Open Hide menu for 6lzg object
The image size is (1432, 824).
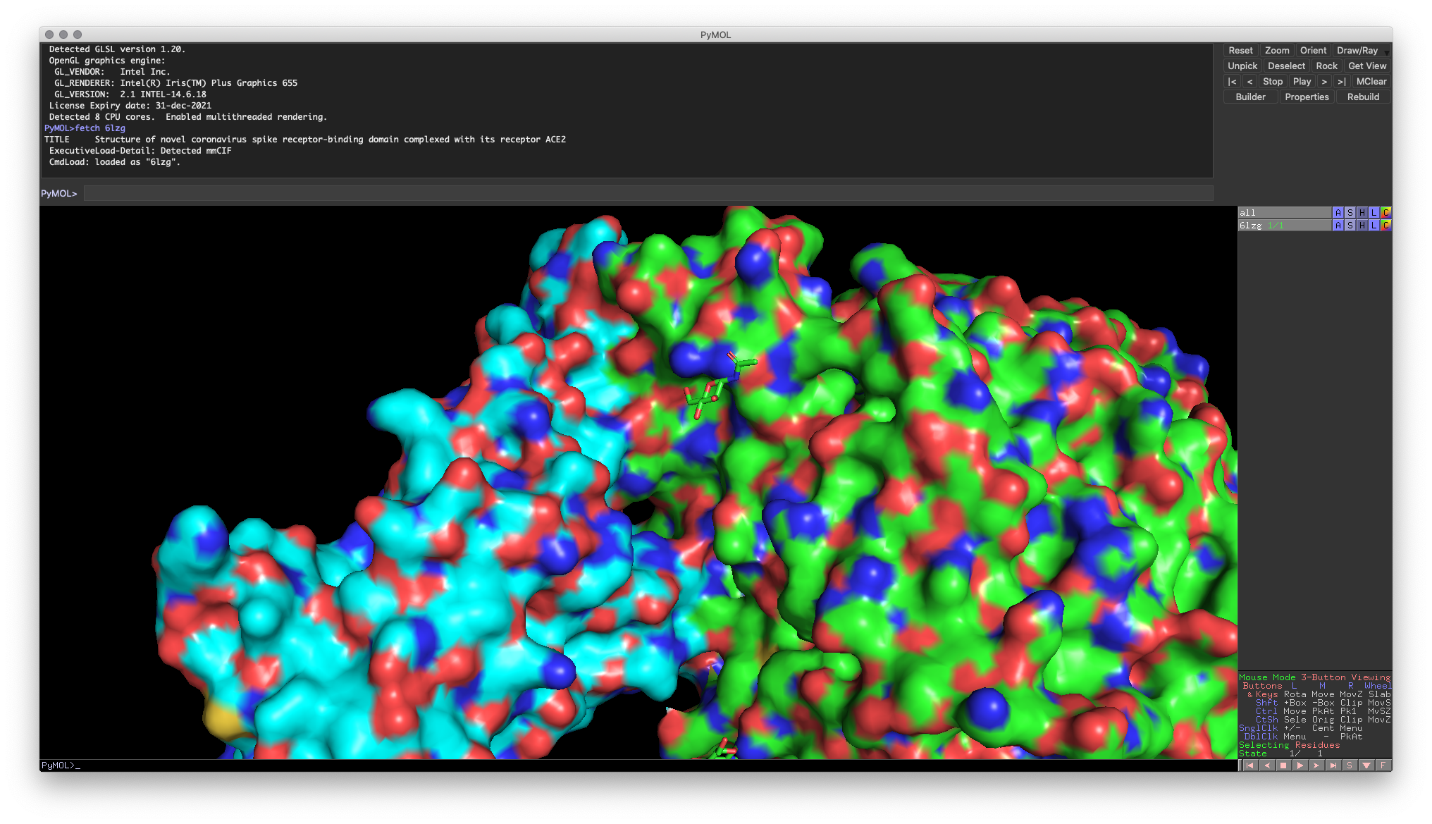[x=1362, y=226]
